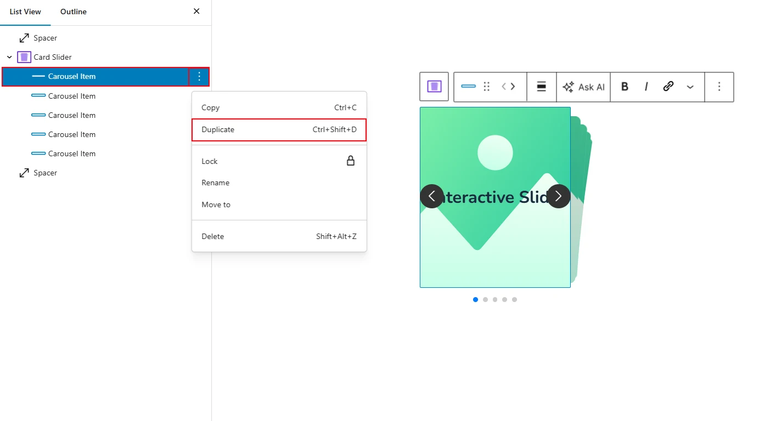Open more formatting options dropdown chevron
The width and height of the screenshot is (776, 421).
pyautogui.click(x=690, y=87)
